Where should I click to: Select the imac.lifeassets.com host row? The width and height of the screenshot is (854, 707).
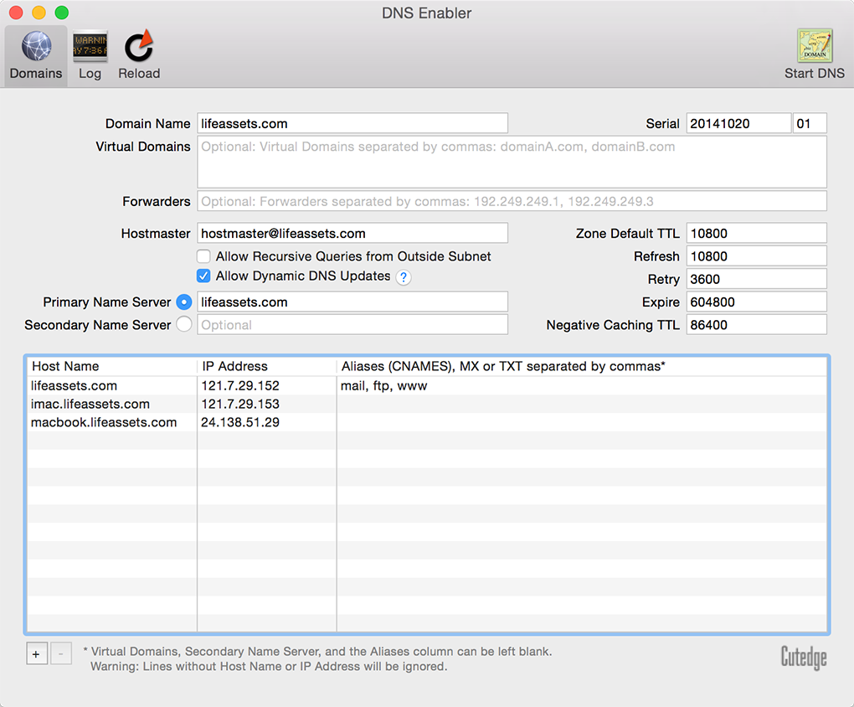tap(90, 404)
